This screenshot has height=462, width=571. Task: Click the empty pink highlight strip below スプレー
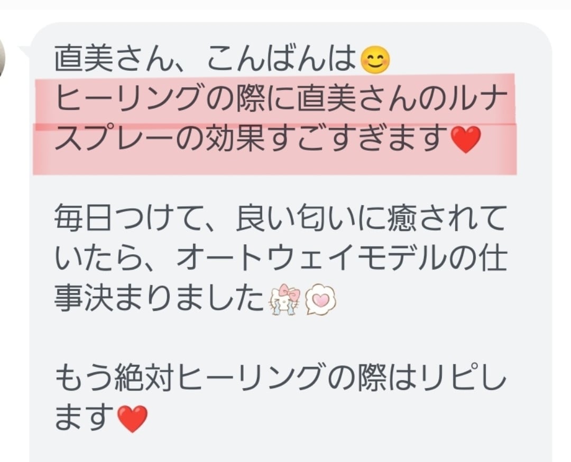pos(275,164)
